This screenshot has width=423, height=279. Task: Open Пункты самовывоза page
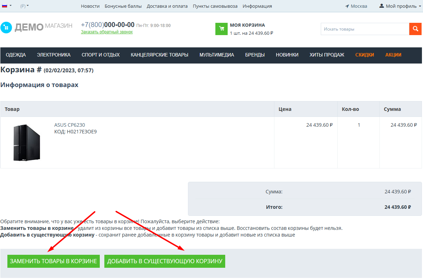(215, 6)
